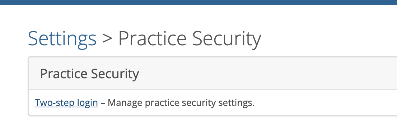Click the Practice Security panel header
Screen dimensions: 397x135
point(212,74)
